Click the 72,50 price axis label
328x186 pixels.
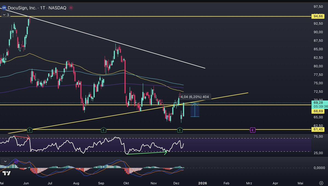[318, 91]
